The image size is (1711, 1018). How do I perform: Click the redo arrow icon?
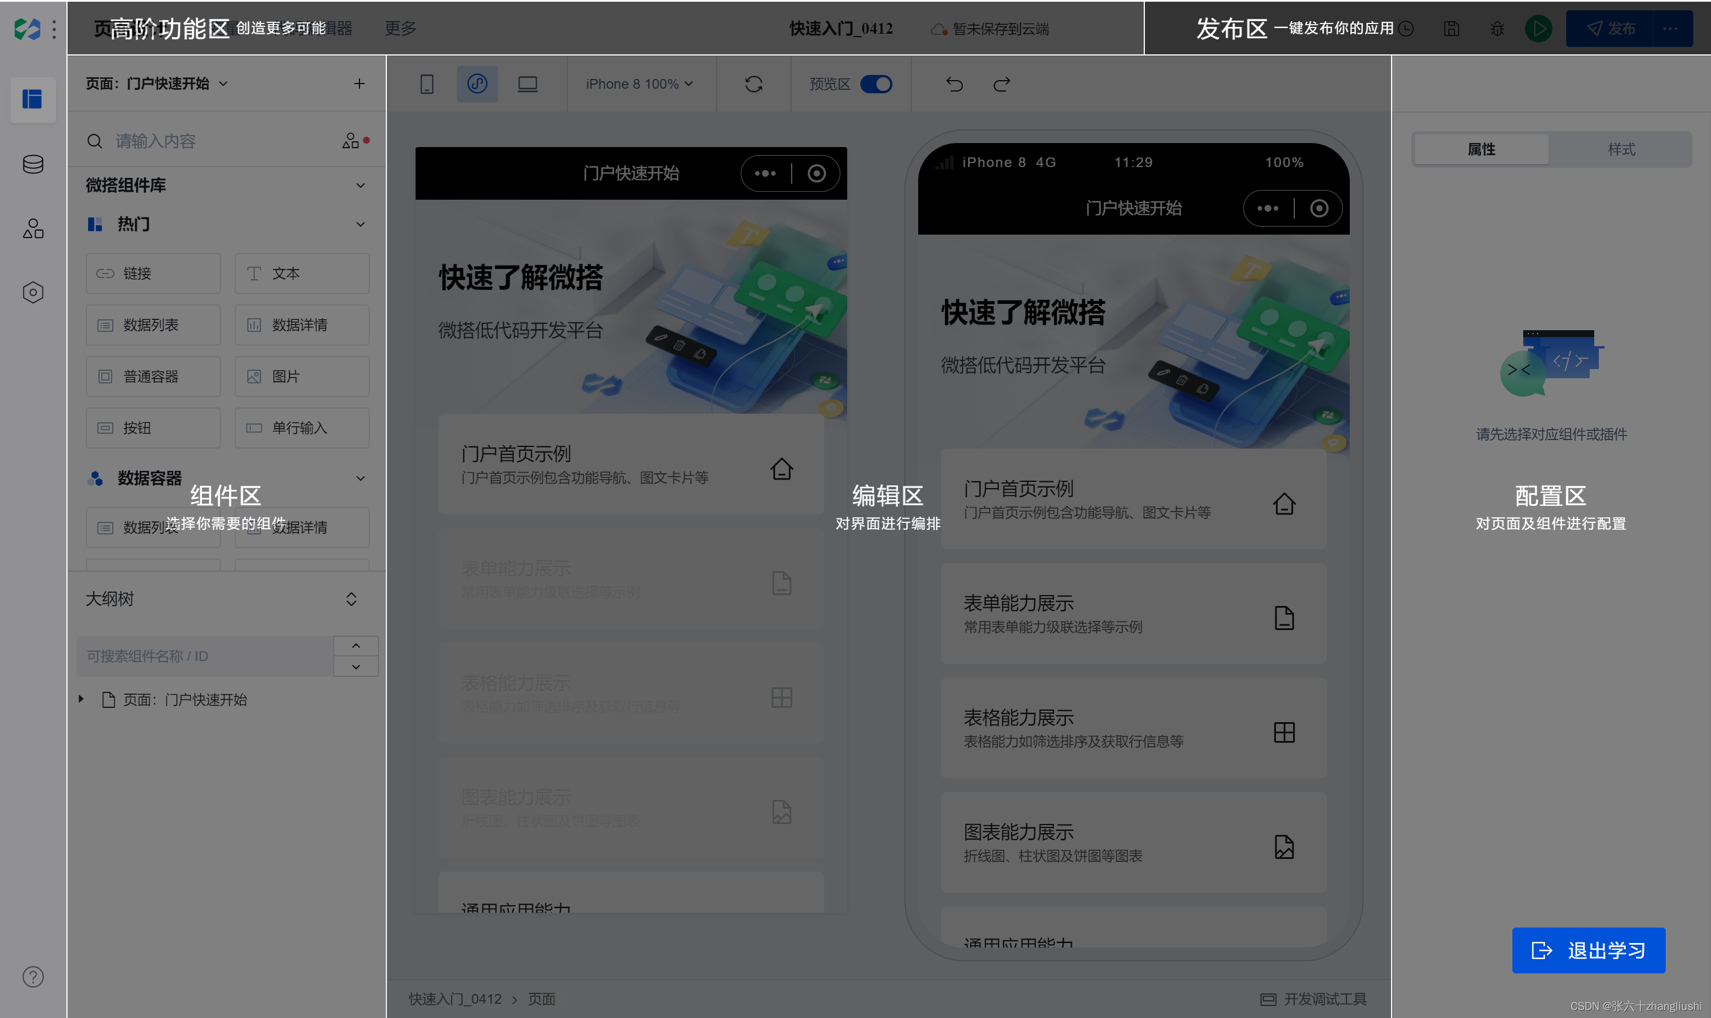click(1002, 84)
